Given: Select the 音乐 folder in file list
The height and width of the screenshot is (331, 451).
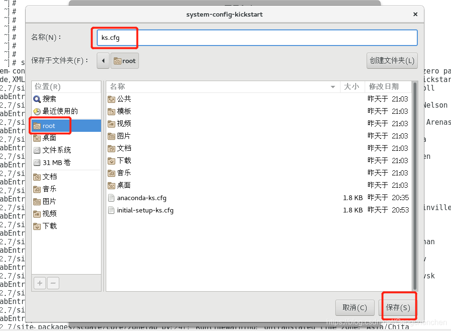Looking at the screenshot, I should 259,173.
